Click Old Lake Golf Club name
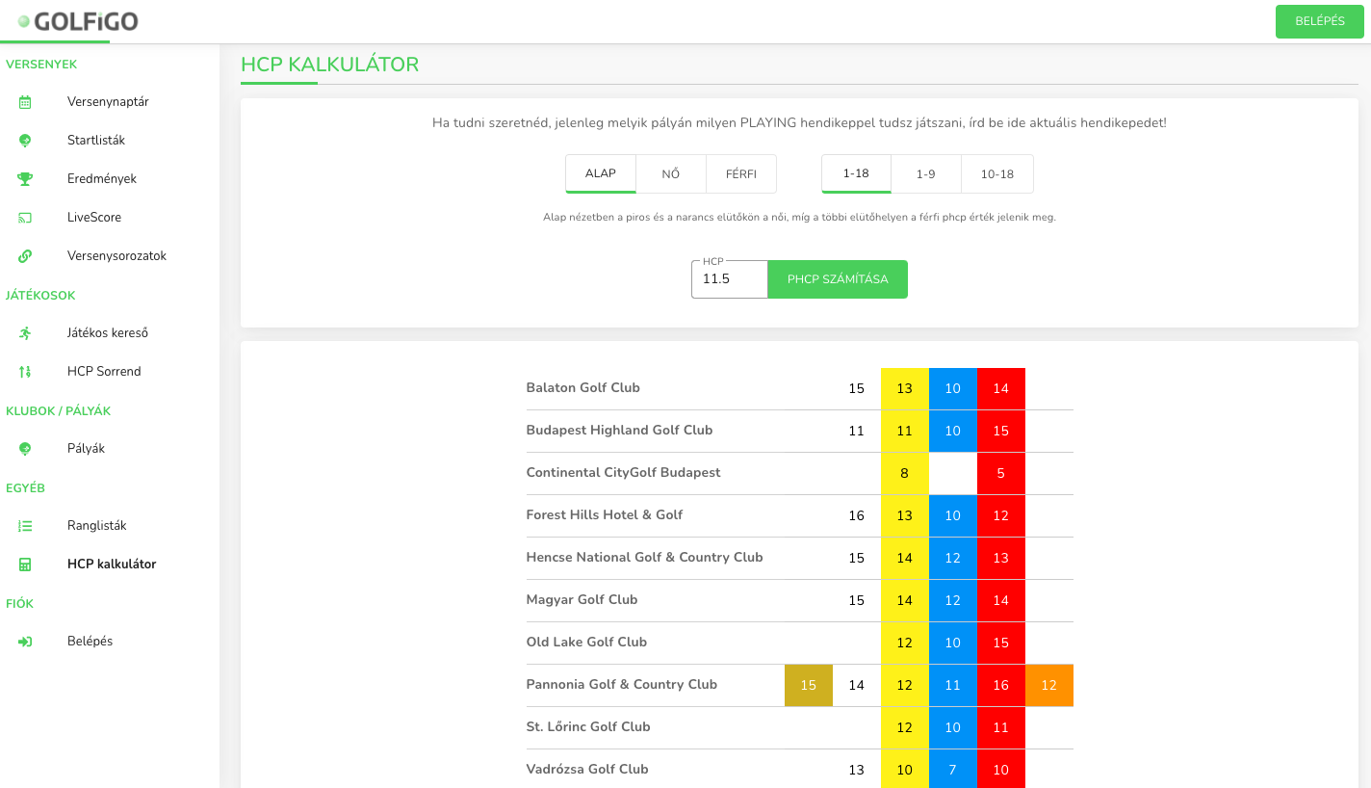Image resolution: width=1371 pixels, height=788 pixels. pos(586,643)
